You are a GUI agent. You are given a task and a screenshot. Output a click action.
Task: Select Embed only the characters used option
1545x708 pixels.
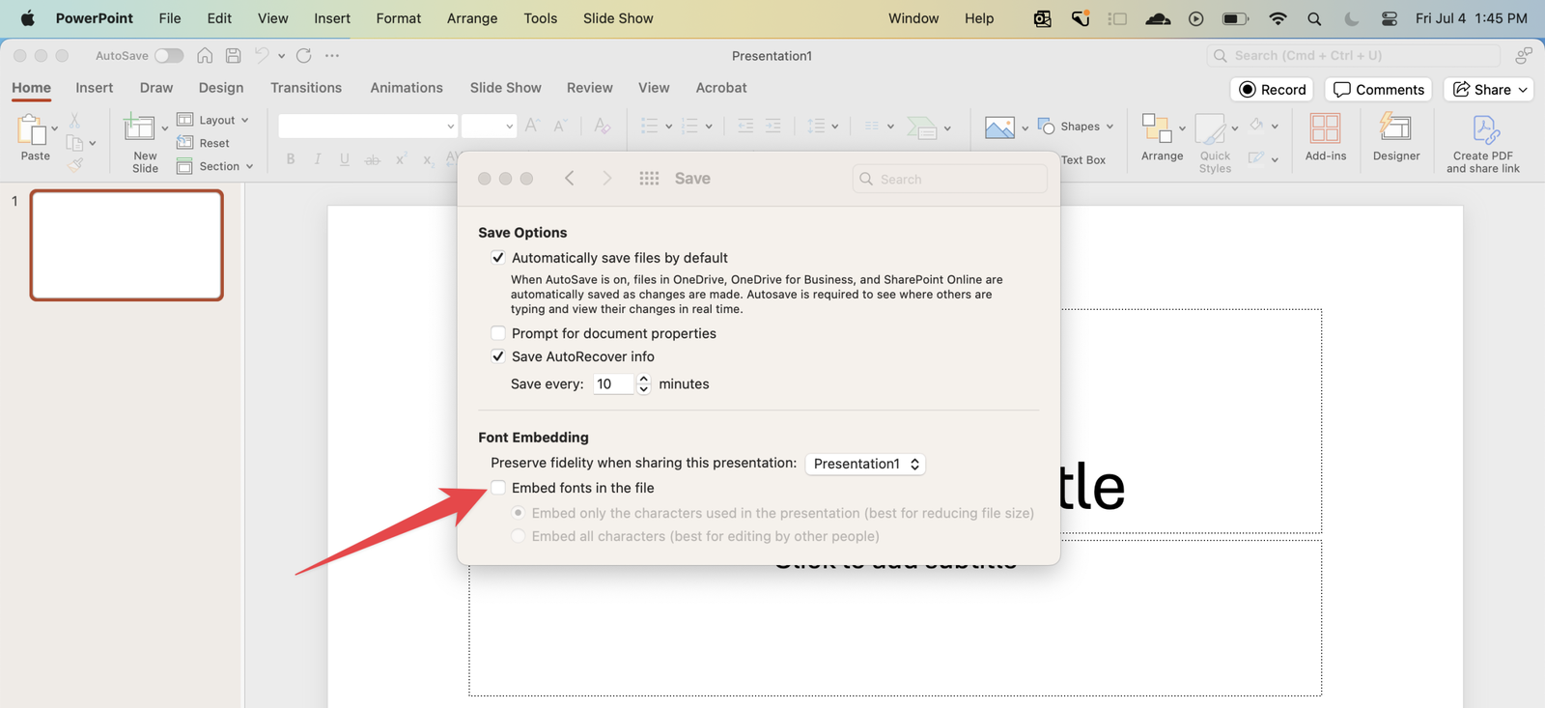(x=519, y=513)
